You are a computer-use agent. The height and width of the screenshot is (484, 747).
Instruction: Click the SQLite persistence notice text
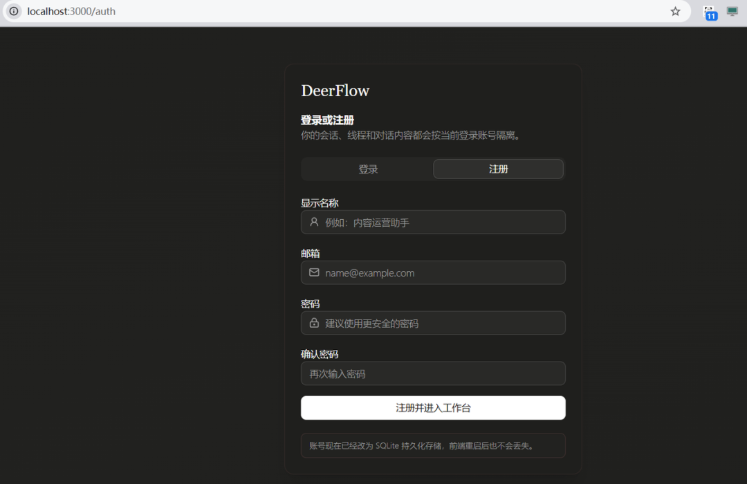coord(423,446)
